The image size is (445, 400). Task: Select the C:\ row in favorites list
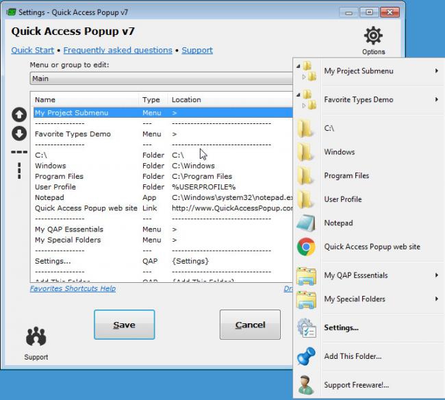click(163, 155)
